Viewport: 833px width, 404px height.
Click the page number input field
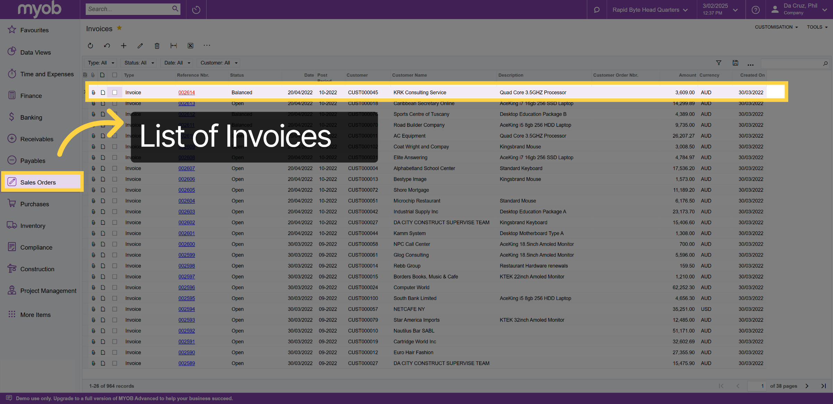(x=756, y=386)
